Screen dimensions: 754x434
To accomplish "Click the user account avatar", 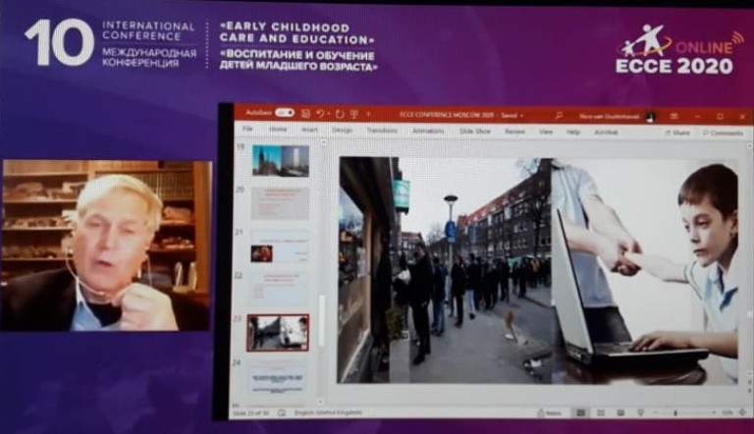I will click(650, 117).
